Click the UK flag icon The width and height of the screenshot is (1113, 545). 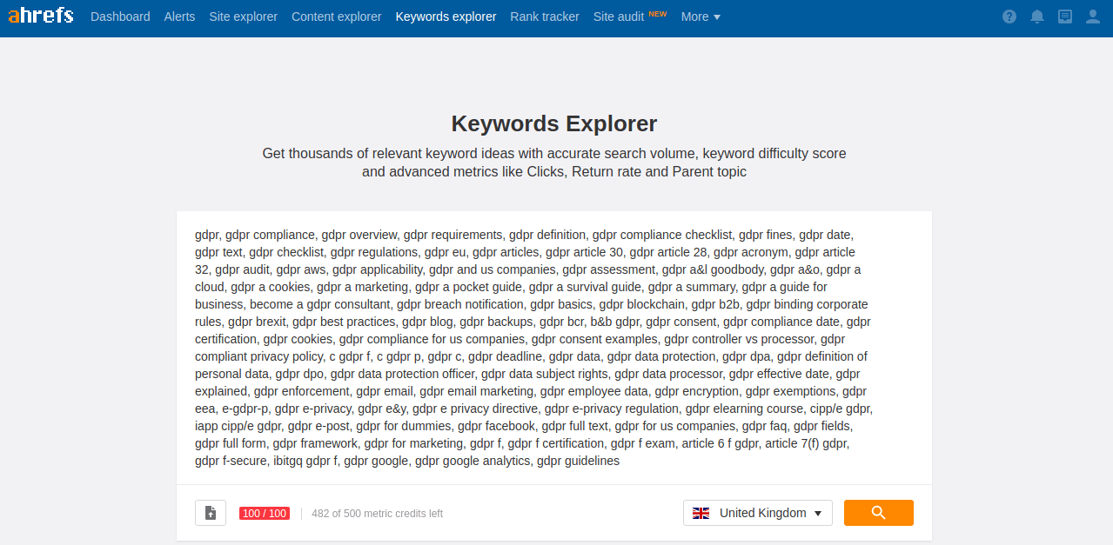click(701, 513)
